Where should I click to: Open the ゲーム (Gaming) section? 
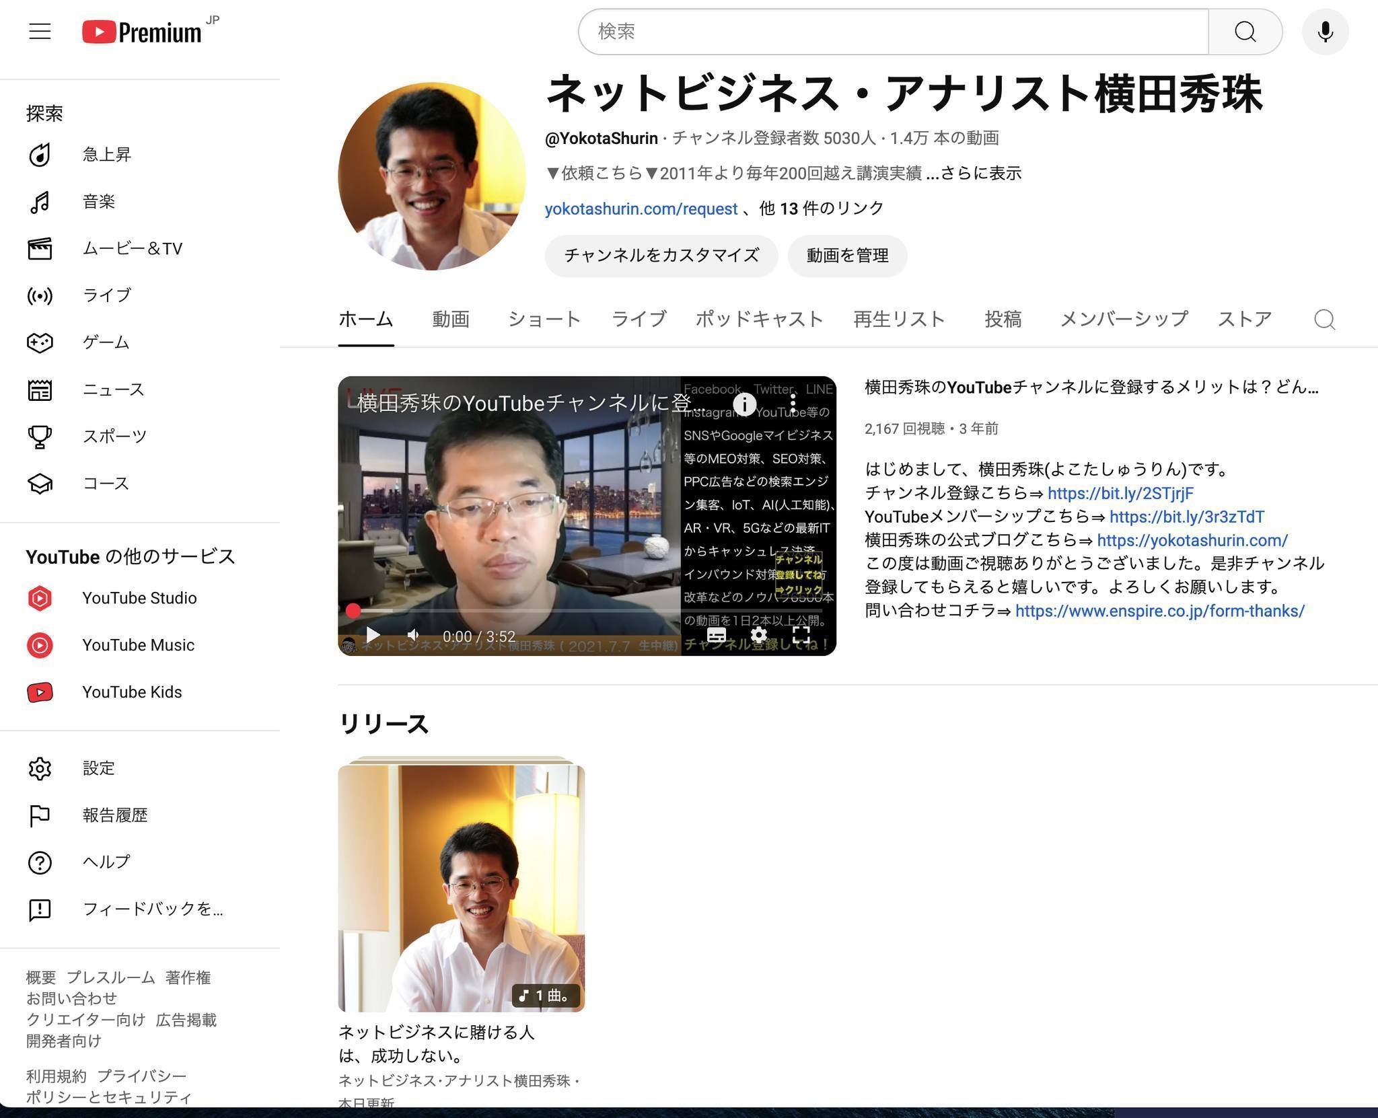tap(105, 342)
